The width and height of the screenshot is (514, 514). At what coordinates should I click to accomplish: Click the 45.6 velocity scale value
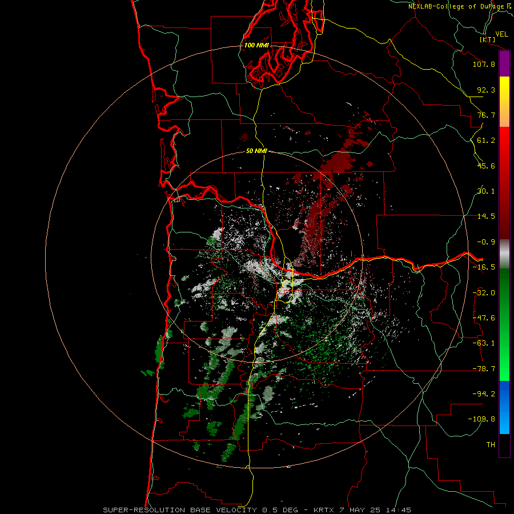(x=486, y=166)
